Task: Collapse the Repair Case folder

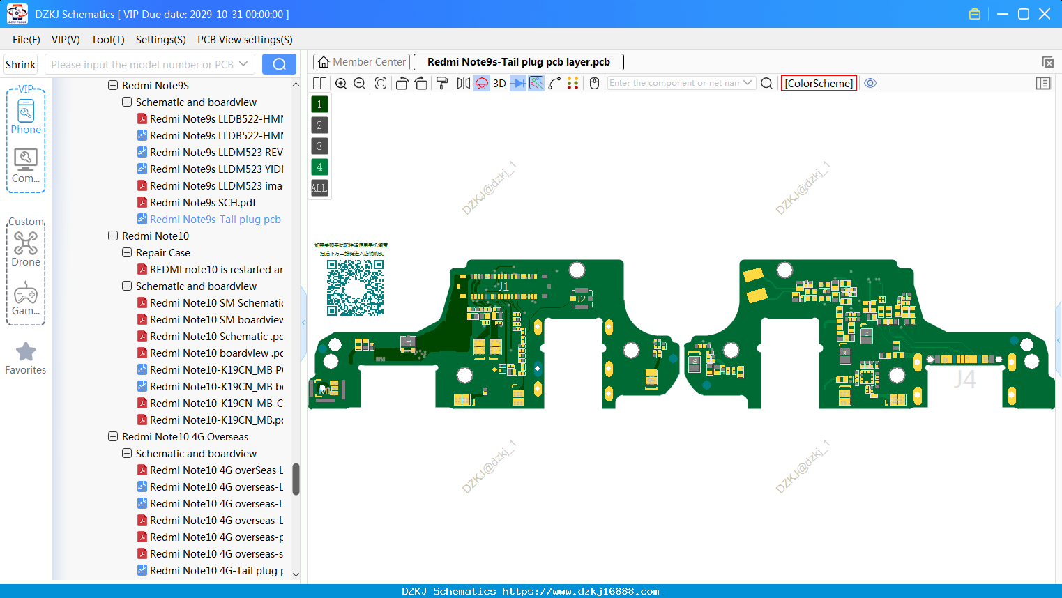Action: pyautogui.click(x=127, y=252)
